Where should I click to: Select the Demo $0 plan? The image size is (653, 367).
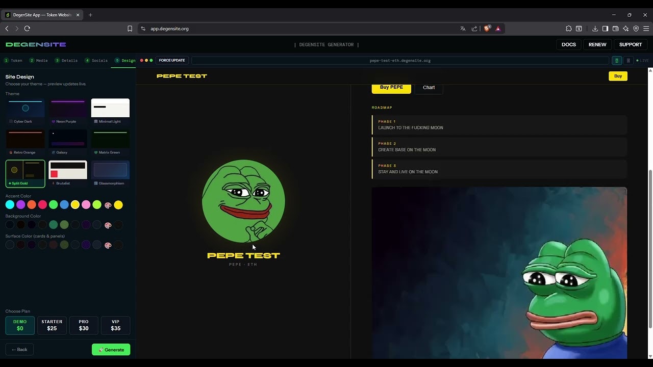pyautogui.click(x=20, y=325)
